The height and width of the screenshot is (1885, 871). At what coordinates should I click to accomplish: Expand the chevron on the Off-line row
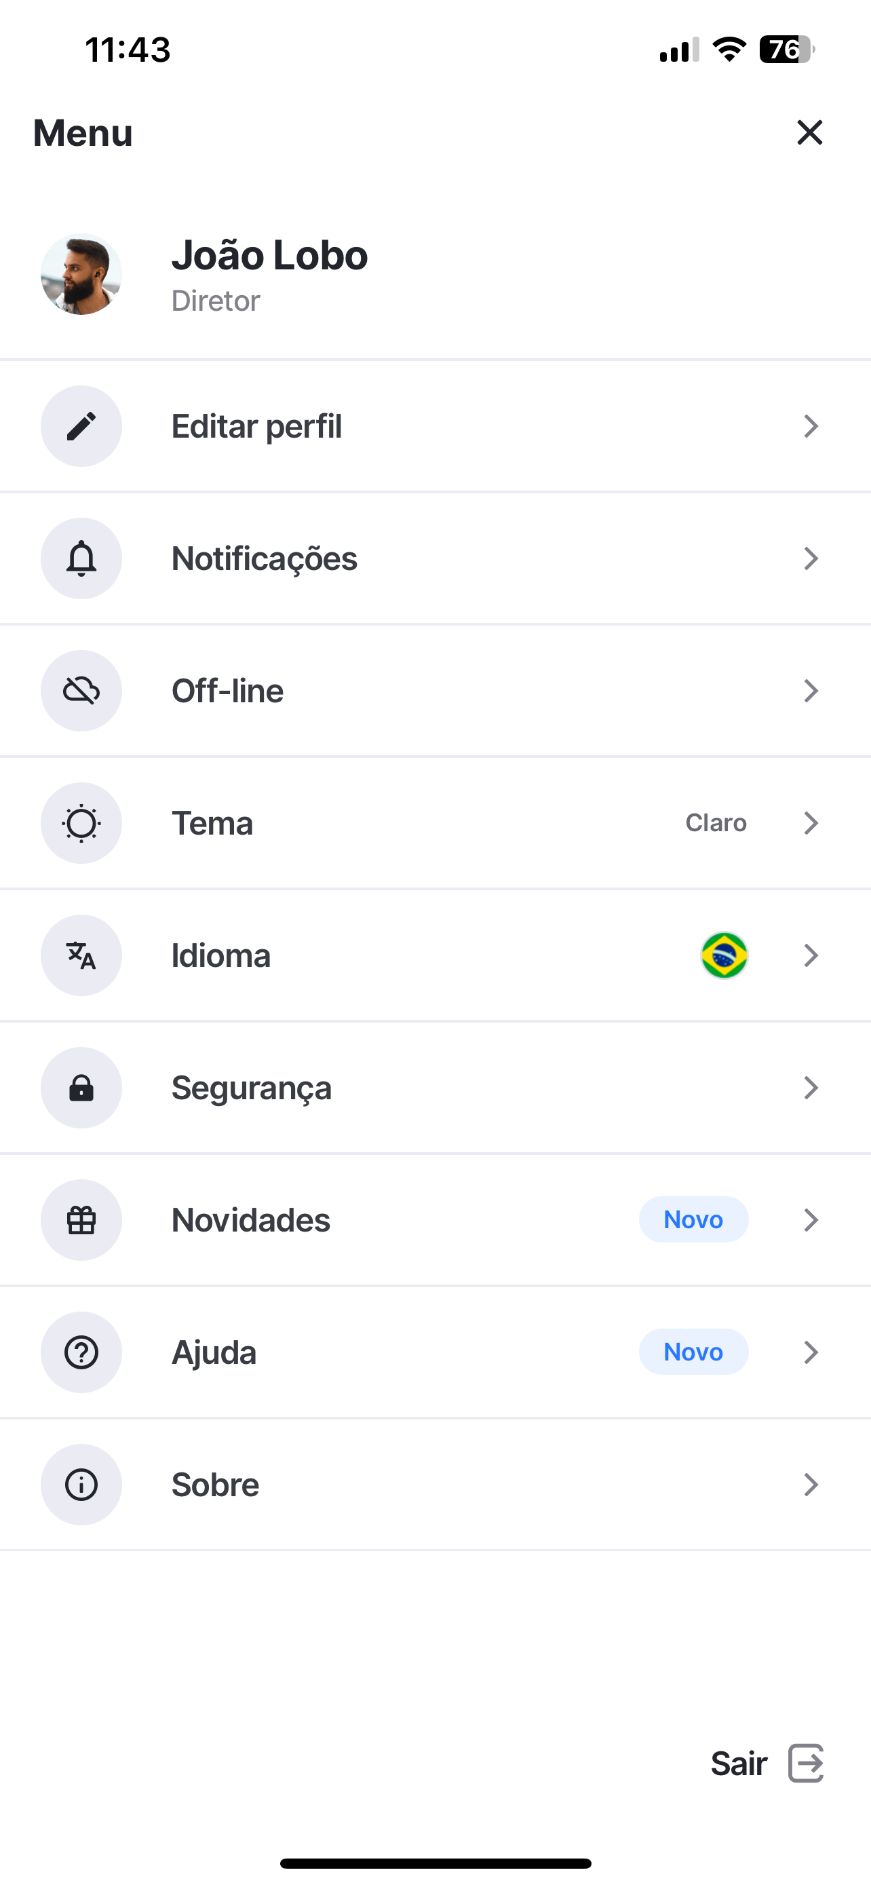tap(811, 691)
